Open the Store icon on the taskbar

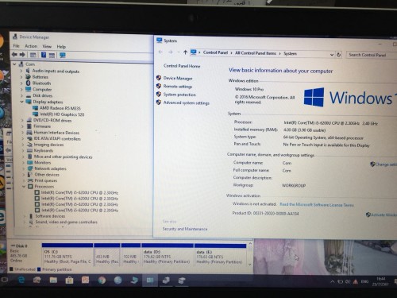[x=69, y=280]
